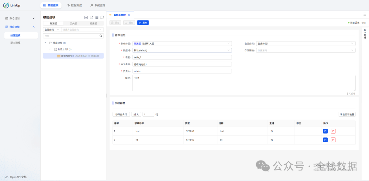The height and width of the screenshot is (181, 369).
Task: Close the 着呢两岗位1 tab
Action: tap(129, 15)
